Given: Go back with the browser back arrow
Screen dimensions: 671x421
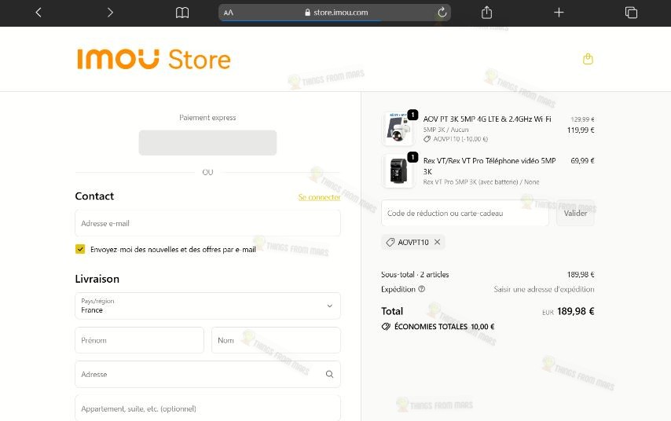Looking at the screenshot, I should click(x=38, y=13).
